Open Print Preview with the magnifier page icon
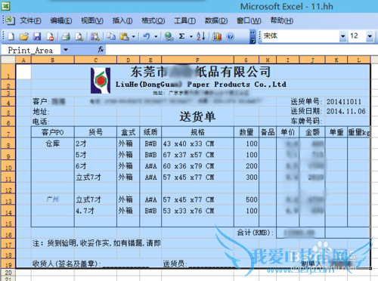 (x=79, y=36)
